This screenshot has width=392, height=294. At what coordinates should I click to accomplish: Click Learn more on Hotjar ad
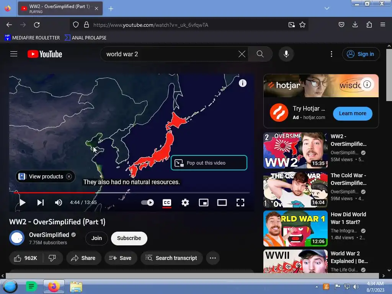coord(353,113)
